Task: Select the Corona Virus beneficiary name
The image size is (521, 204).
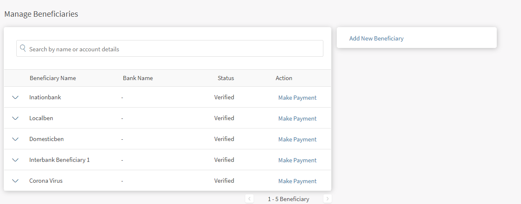Action: pos(46,181)
